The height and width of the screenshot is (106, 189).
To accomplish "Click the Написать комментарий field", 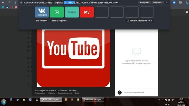I will pyautogui.click(x=135, y=92).
